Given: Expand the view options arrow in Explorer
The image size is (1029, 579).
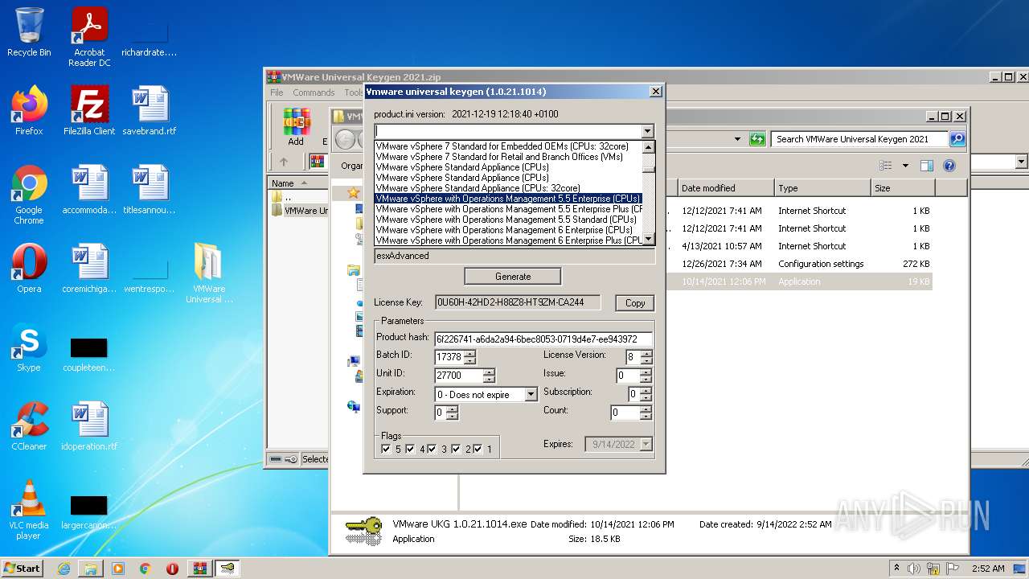Looking at the screenshot, I should pyautogui.click(x=904, y=166).
